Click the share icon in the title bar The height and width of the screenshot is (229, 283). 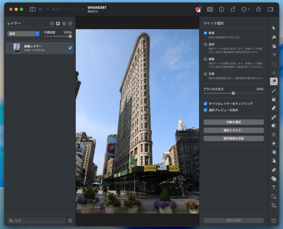click(x=258, y=9)
